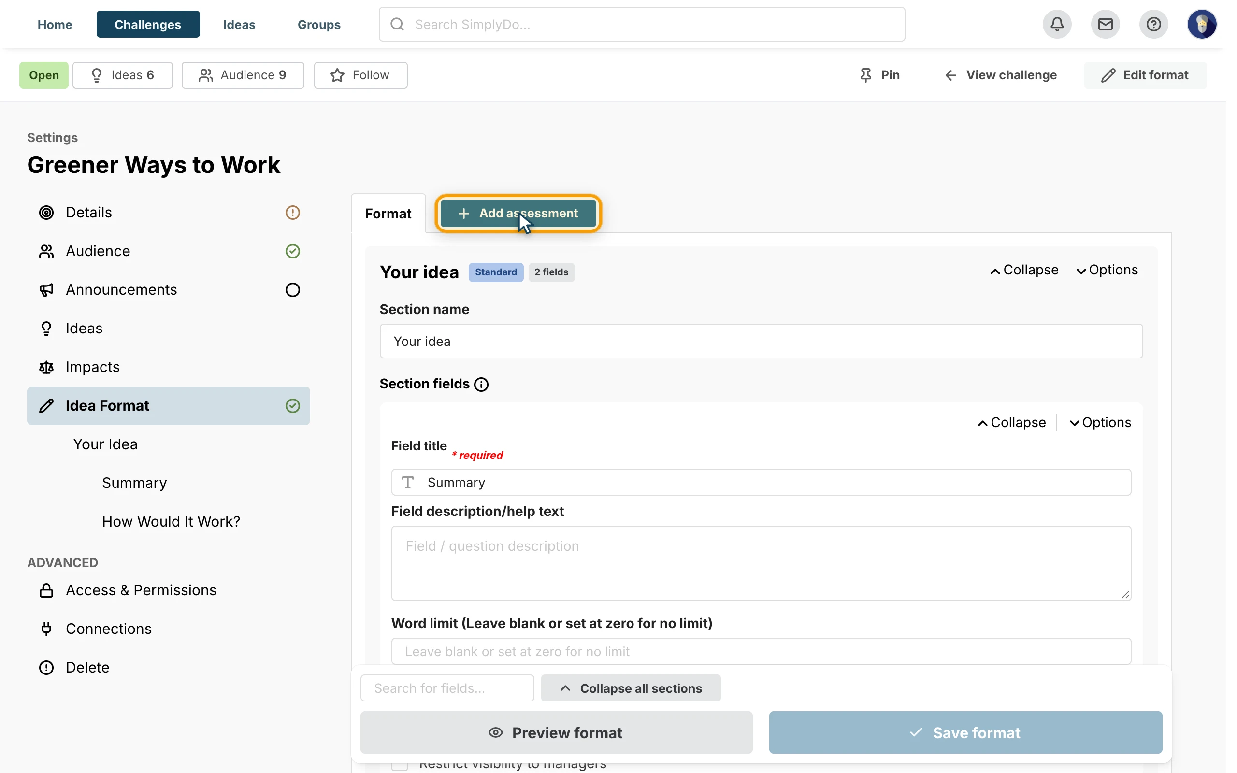Go back via View challenge
This screenshot has width=1237, height=773.
point(1000,75)
